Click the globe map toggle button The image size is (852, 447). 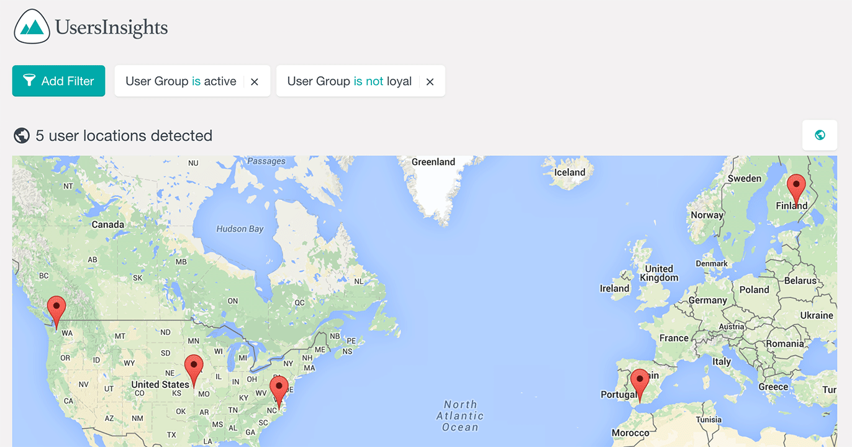pos(820,135)
